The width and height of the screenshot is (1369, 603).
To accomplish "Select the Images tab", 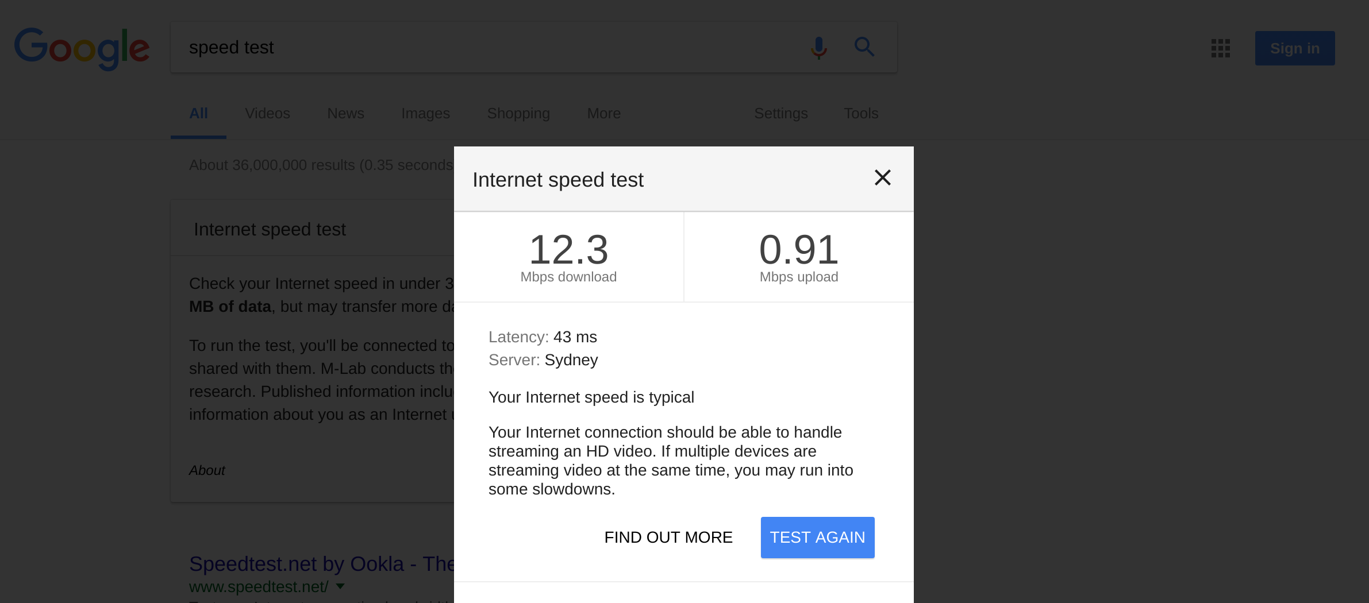I will [x=425, y=114].
